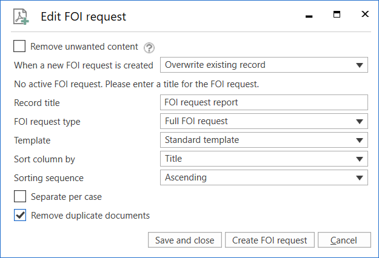Close the dialog with the X icon
This screenshot has width=379, height=258.
coord(364,15)
